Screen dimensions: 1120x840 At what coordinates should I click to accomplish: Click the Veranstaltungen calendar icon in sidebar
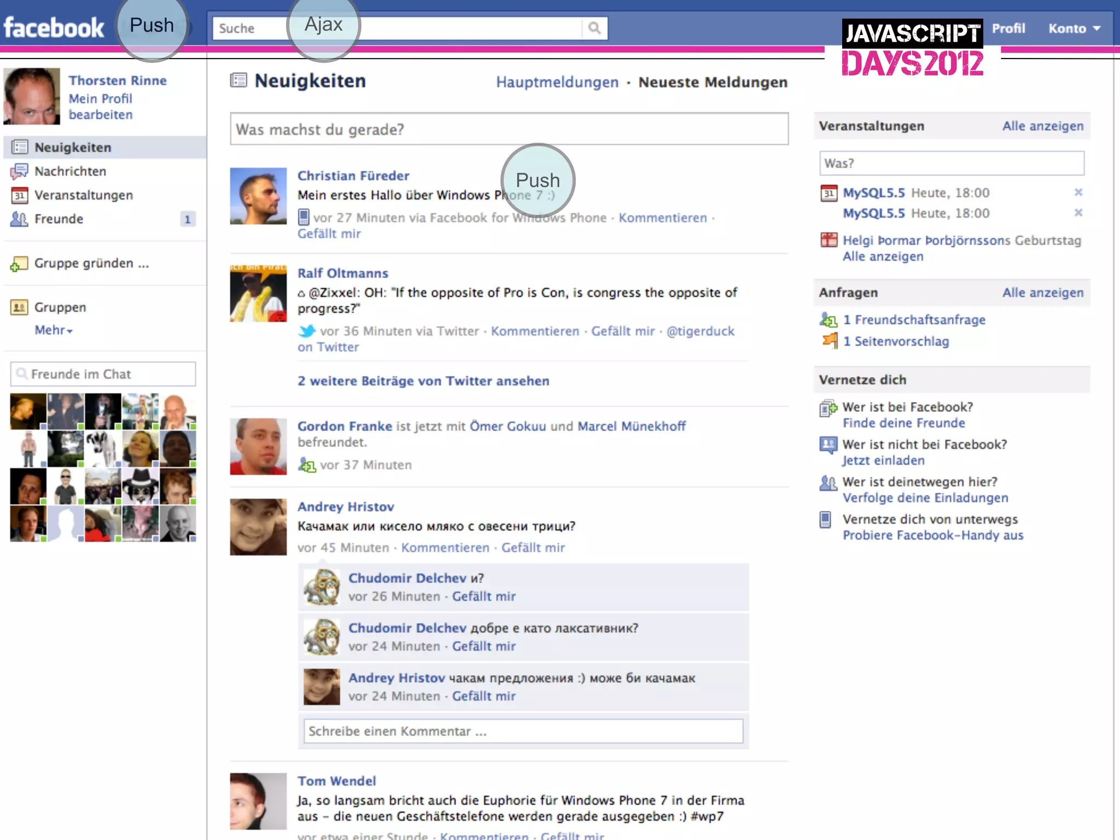click(19, 195)
